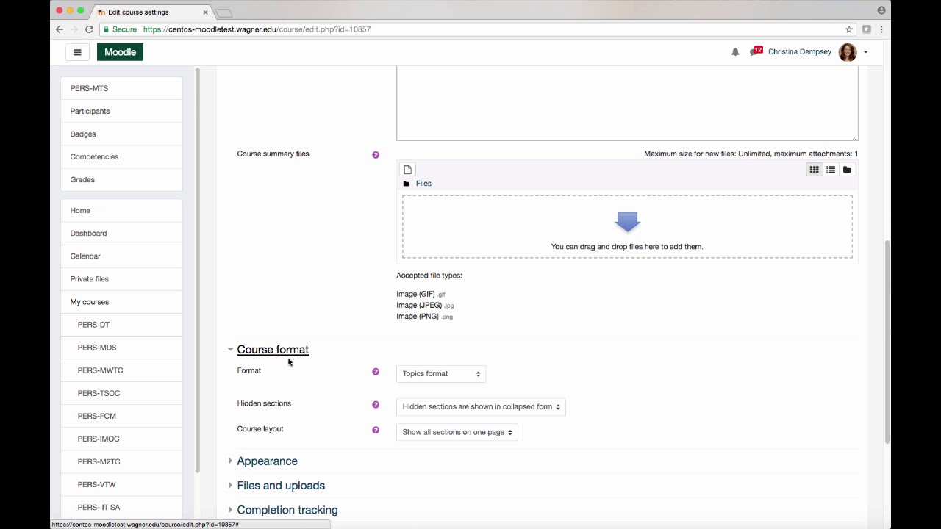
Task: Open Competencies in the sidebar
Action: tap(121, 156)
